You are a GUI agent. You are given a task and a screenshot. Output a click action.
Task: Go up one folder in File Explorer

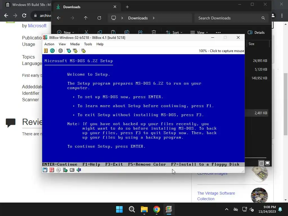pyautogui.click(x=85, y=18)
